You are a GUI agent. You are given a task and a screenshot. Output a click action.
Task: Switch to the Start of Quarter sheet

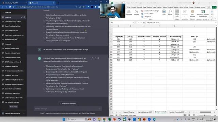coord(129,112)
